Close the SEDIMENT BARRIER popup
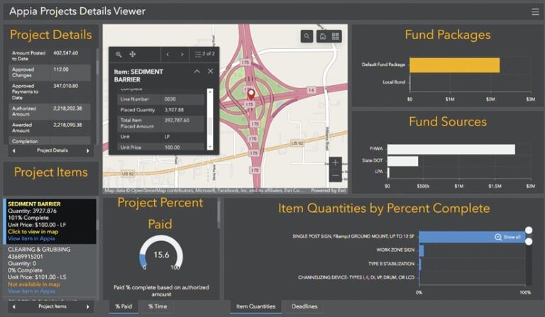 click(x=210, y=71)
